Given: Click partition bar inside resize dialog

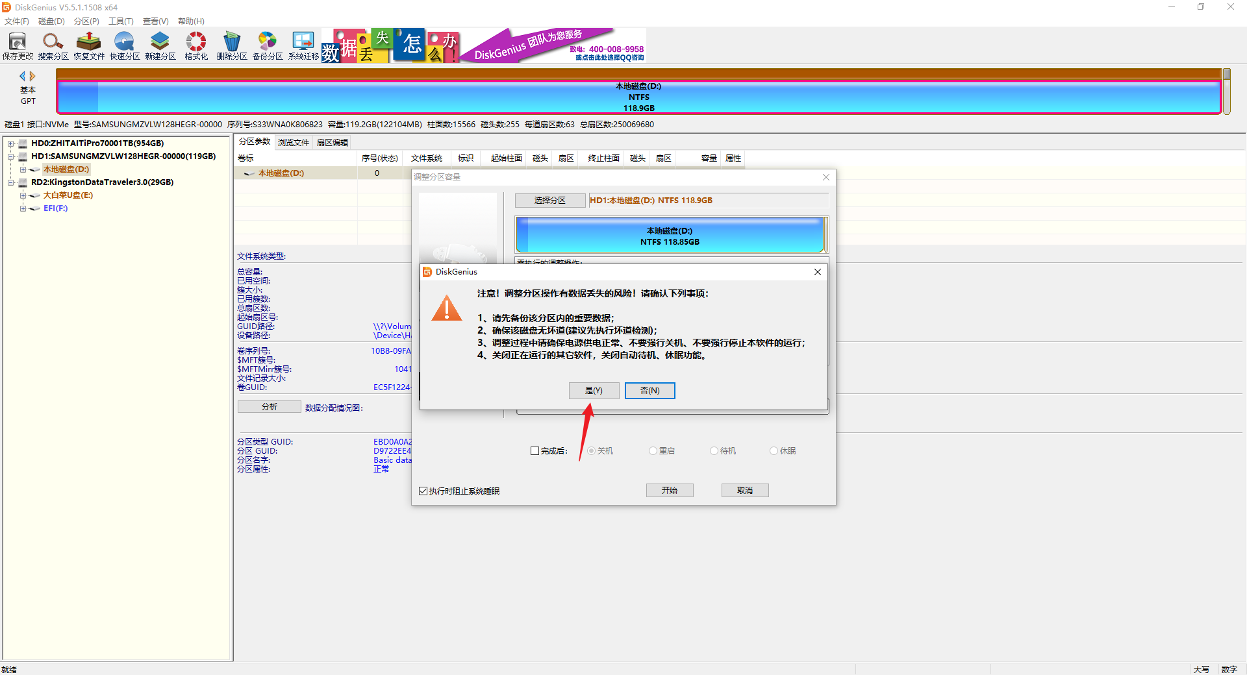Looking at the screenshot, I should (x=670, y=235).
